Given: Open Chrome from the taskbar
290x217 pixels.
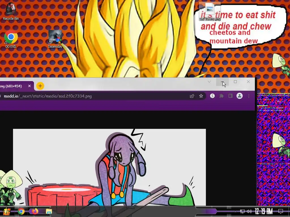Looking at the screenshot, I should pos(21,211).
